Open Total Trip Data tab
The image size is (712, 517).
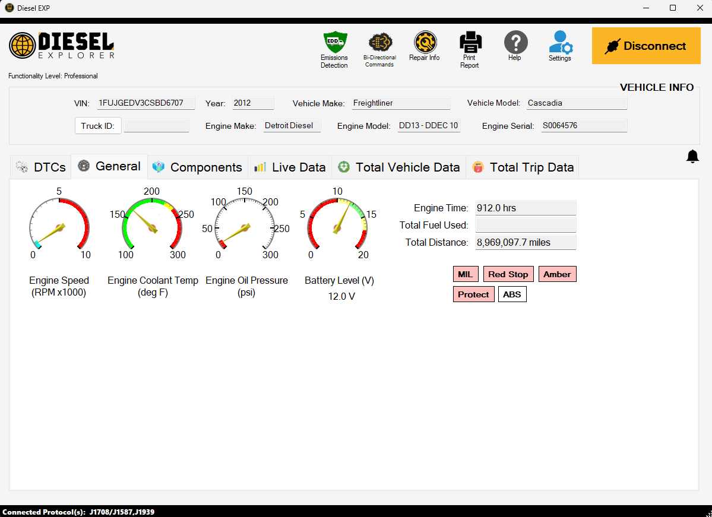pos(522,167)
